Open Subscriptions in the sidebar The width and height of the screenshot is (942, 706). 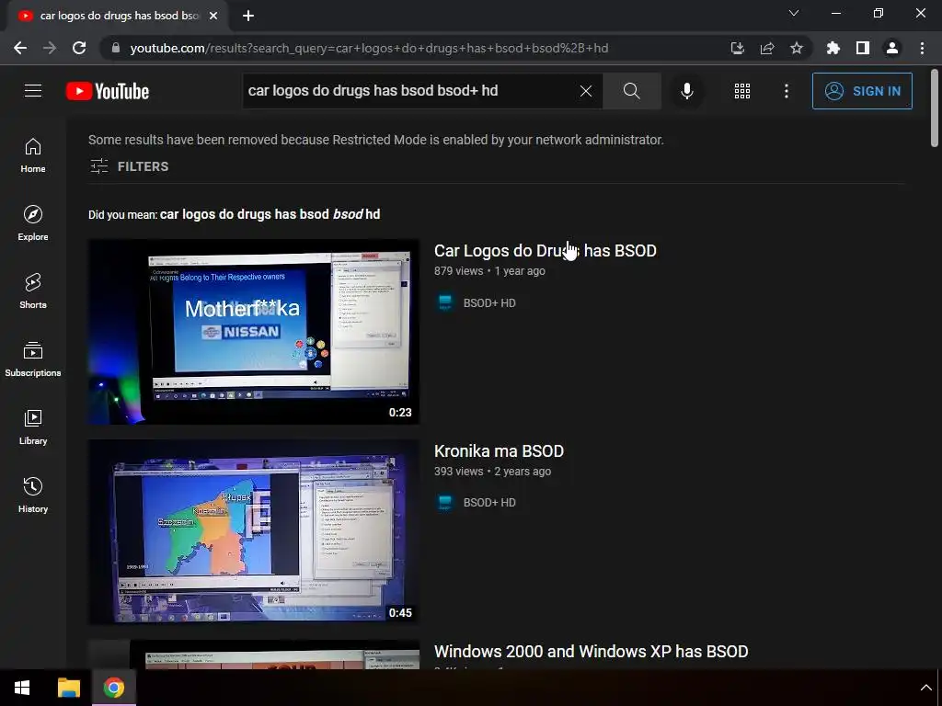pos(33,359)
